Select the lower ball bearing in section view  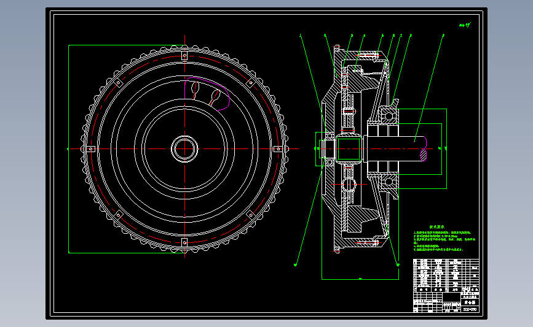tap(389, 182)
